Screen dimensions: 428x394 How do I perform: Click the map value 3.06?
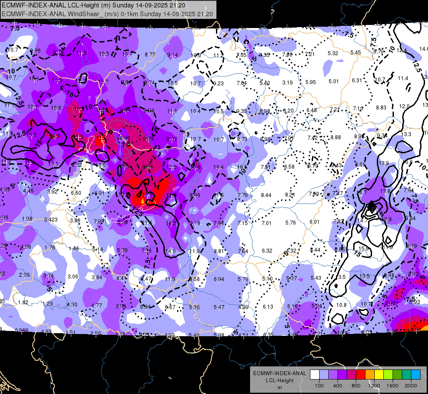click(73, 276)
